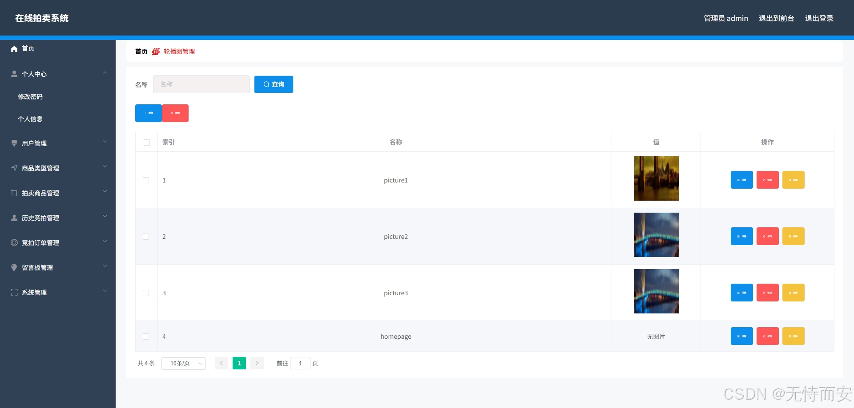Screen dimensions: 854x408
Task: Tick the select-all checkbox in table header
Action: [x=147, y=143]
